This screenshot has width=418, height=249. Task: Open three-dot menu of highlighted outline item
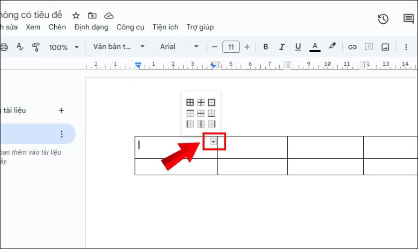point(62,134)
